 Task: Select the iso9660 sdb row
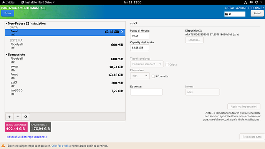[x=65, y=92]
